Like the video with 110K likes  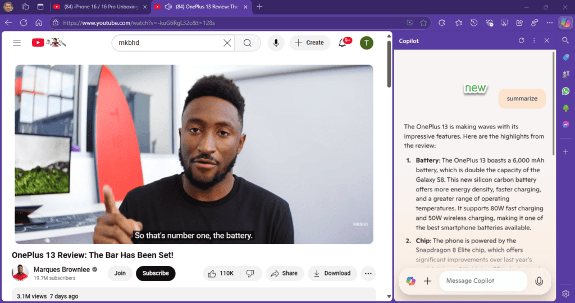(x=221, y=273)
